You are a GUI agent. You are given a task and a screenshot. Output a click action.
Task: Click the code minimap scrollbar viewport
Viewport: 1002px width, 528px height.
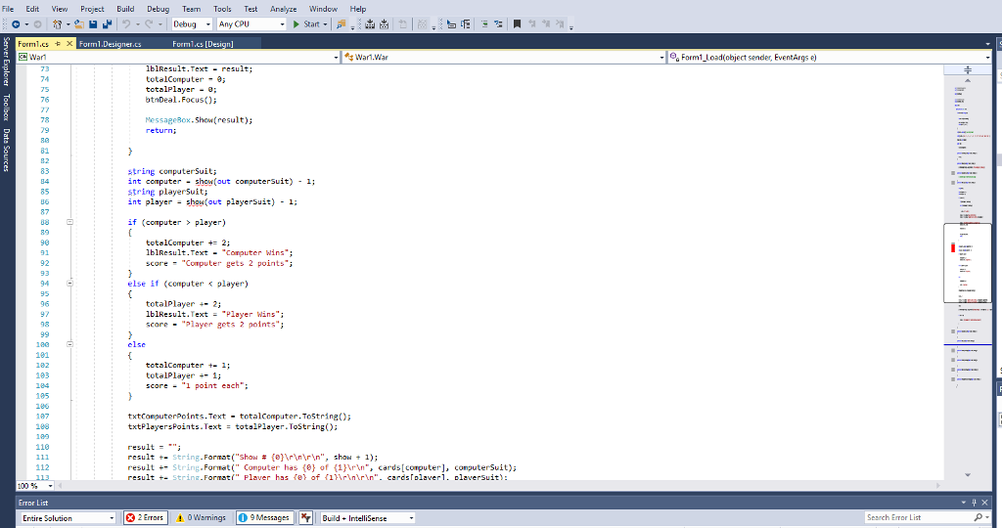pyautogui.click(x=968, y=263)
